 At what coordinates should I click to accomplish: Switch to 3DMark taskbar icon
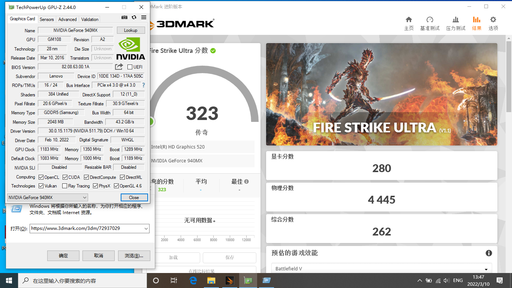click(230, 280)
